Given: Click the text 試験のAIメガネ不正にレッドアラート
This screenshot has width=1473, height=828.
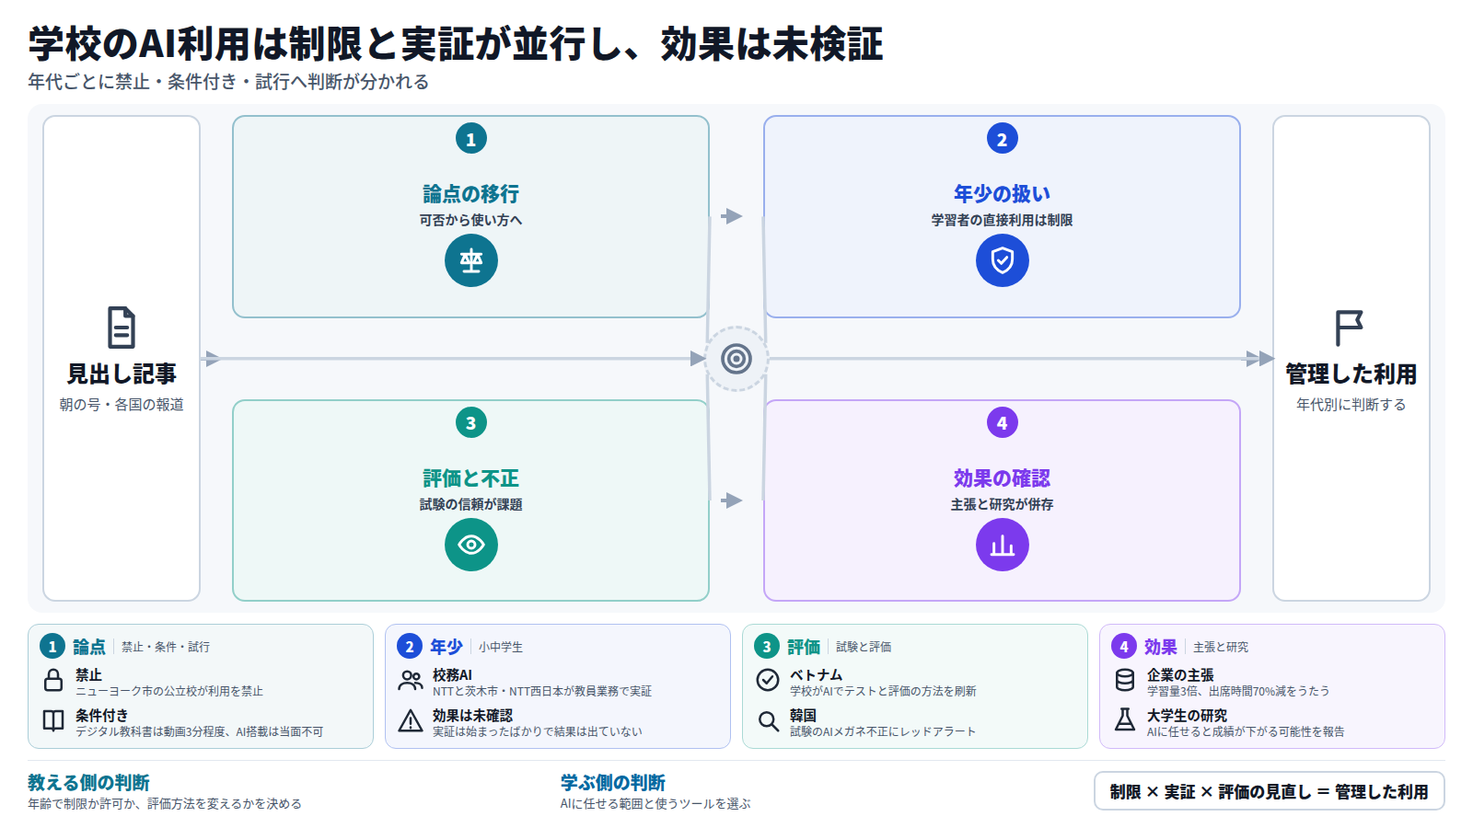Looking at the screenshot, I should point(883,731).
